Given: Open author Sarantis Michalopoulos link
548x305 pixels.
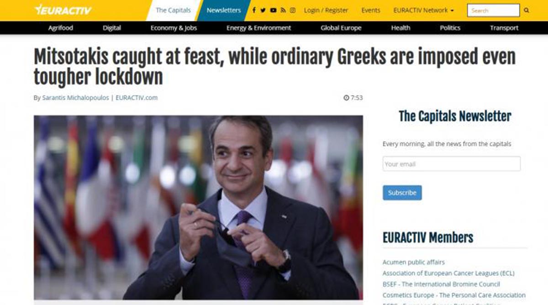Looking at the screenshot, I should (x=75, y=98).
